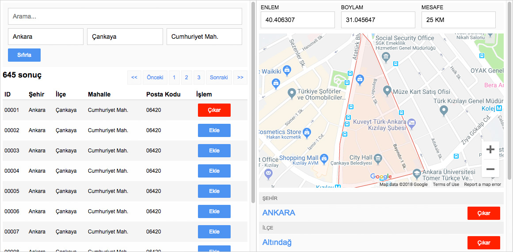Zoom out on the map with minus button
This screenshot has width=513, height=252.
[x=490, y=169]
